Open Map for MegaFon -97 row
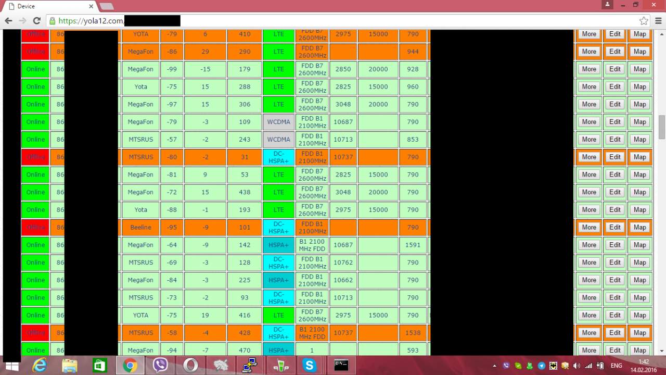Viewport: 666px width, 375px height. click(x=639, y=104)
